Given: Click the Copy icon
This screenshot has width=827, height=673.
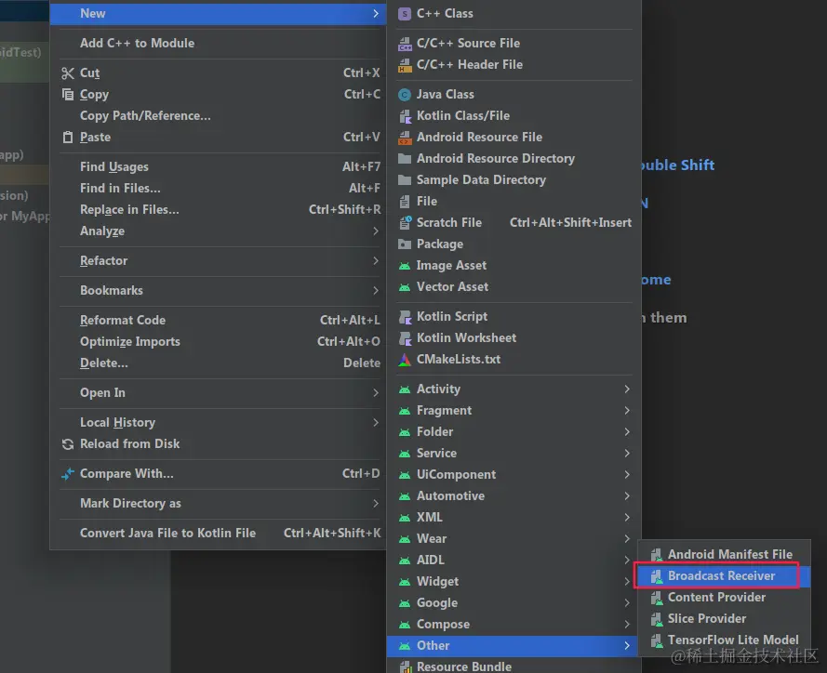Looking at the screenshot, I should (68, 94).
